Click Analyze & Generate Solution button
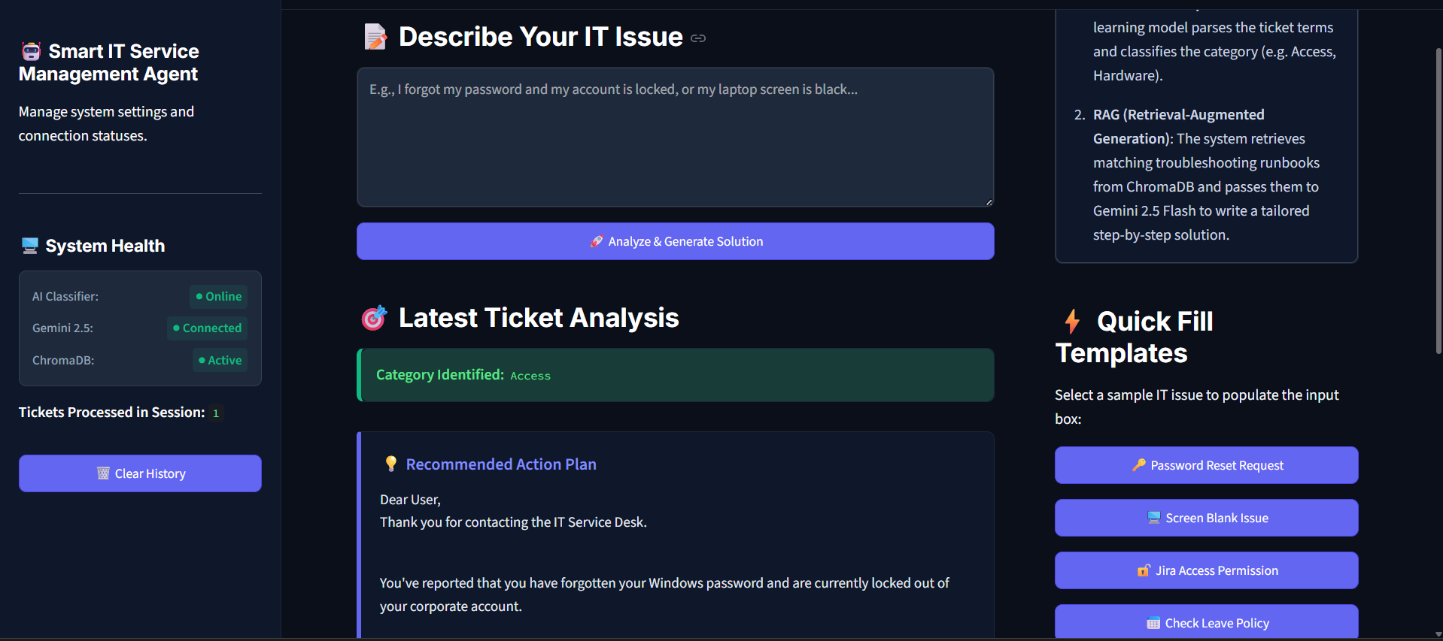The height and width of the screenshot is (641, 1443). pyautogui.click(x=676, y=241)
